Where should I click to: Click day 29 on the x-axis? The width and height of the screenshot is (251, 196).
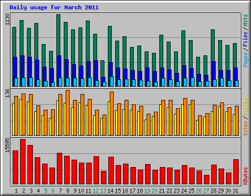click(221, 191)
